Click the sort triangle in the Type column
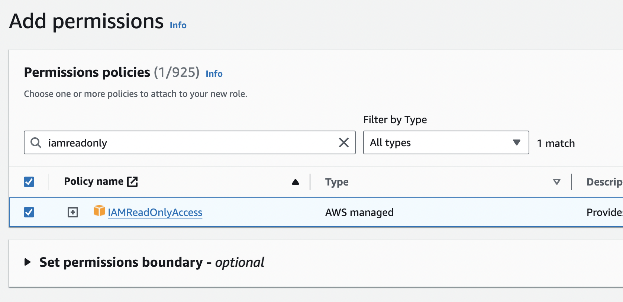This screenshot has width=623, height=302. (x=556, y=182)
